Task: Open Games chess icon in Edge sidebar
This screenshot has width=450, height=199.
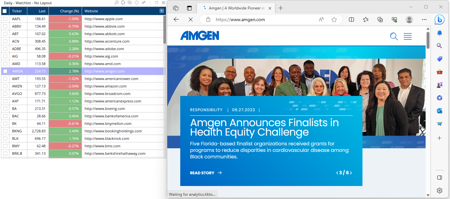Action: [440, 85]
